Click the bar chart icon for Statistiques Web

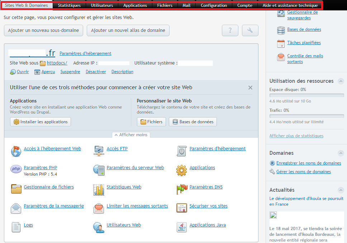tap(99, 190)
